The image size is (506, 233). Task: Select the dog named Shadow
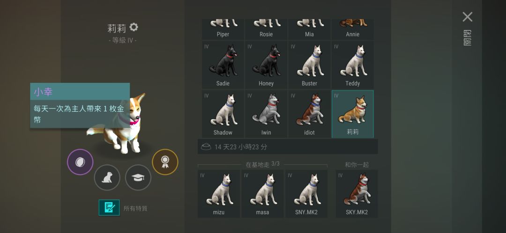click(223, 114)
